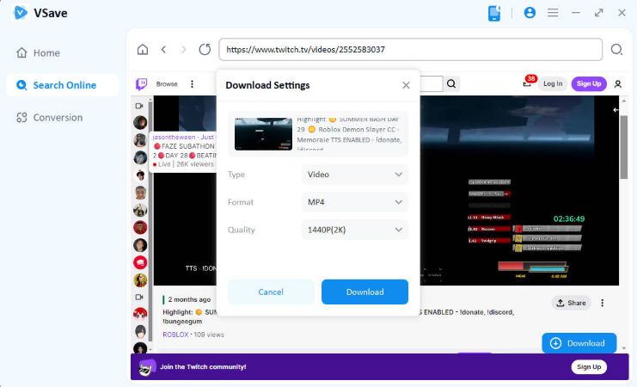Click the URL address input field

click(410, 50)
